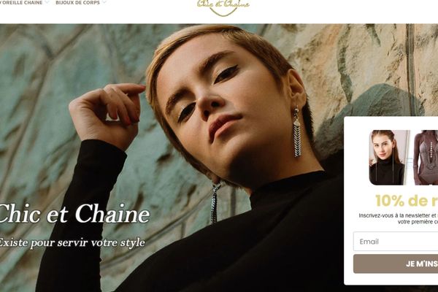Click the newsletter signup description text

(399, 218)
